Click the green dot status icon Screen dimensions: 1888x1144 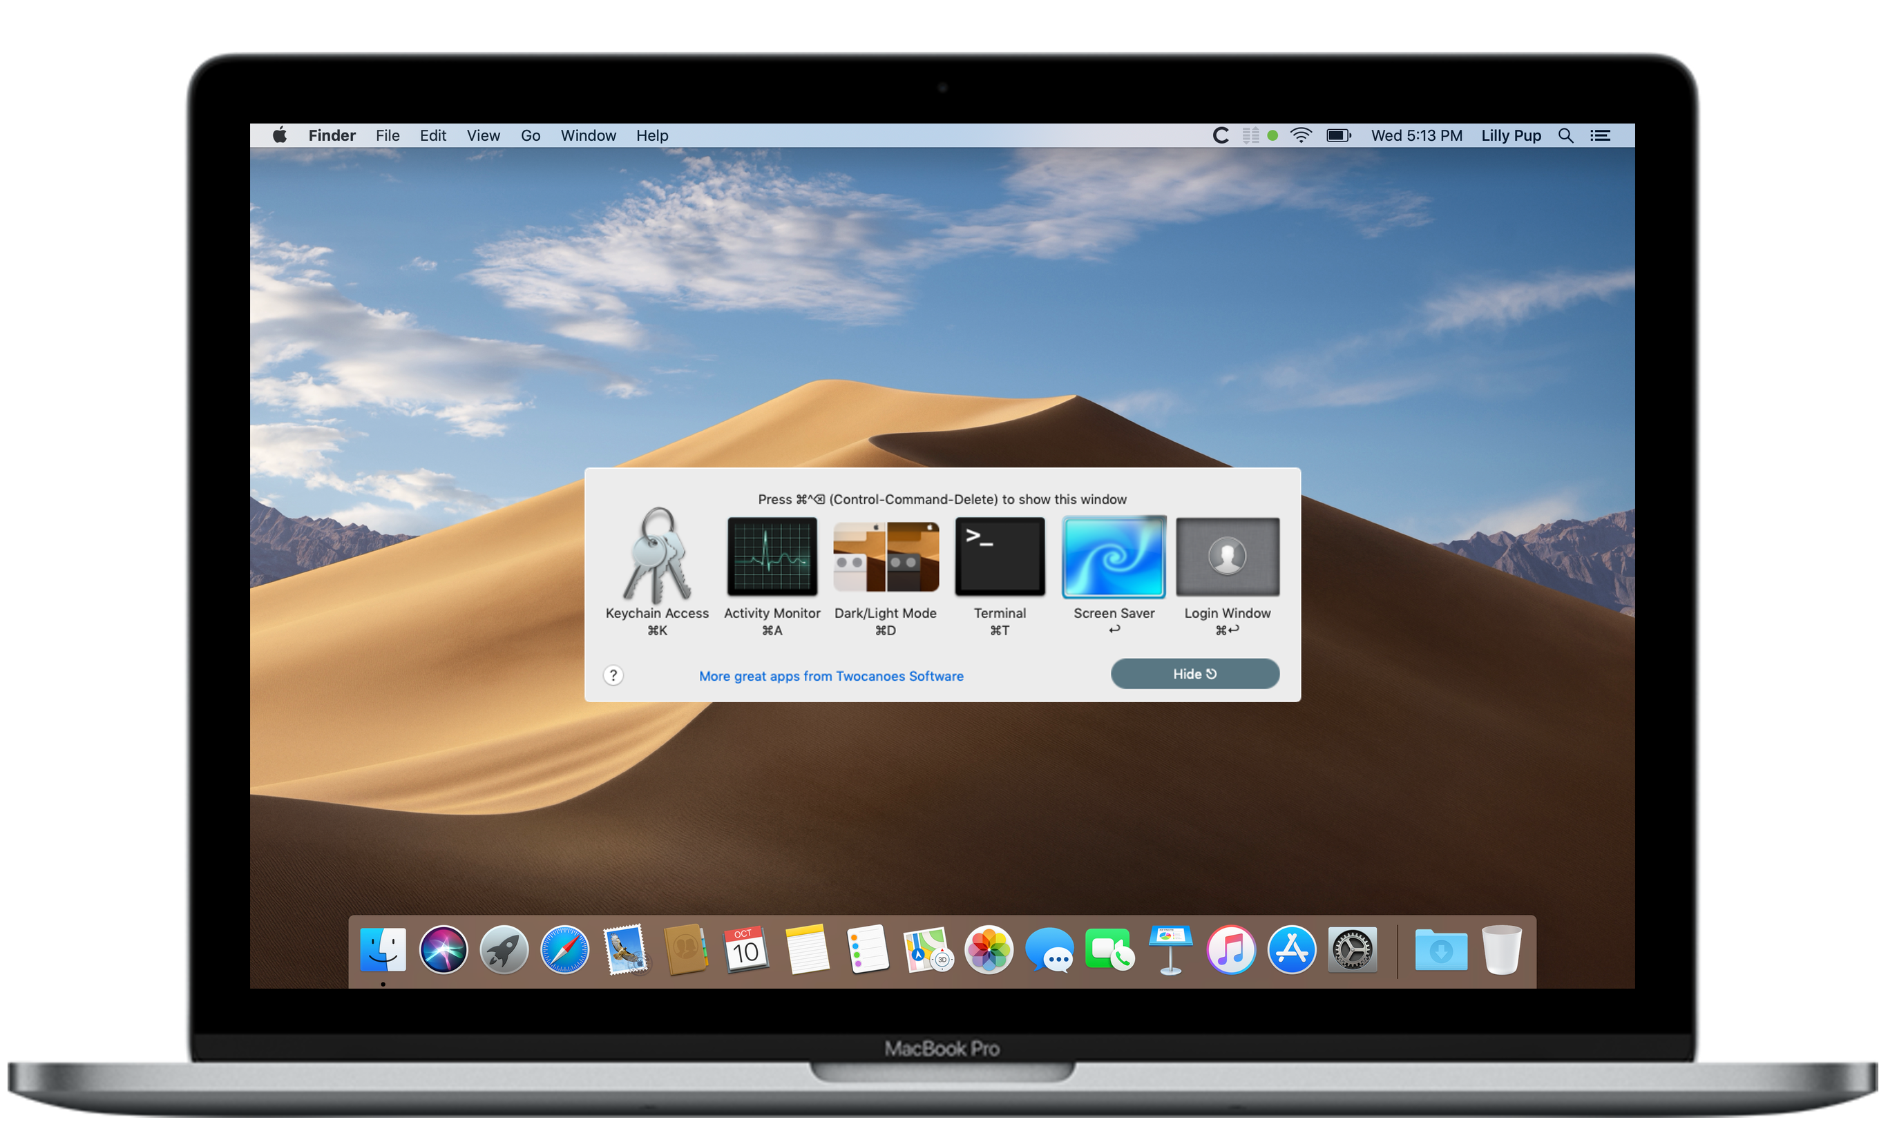(x=1272, y=135)
